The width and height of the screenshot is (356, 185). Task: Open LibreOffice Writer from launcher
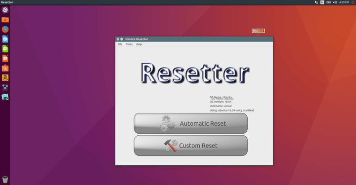click(5, 39)
